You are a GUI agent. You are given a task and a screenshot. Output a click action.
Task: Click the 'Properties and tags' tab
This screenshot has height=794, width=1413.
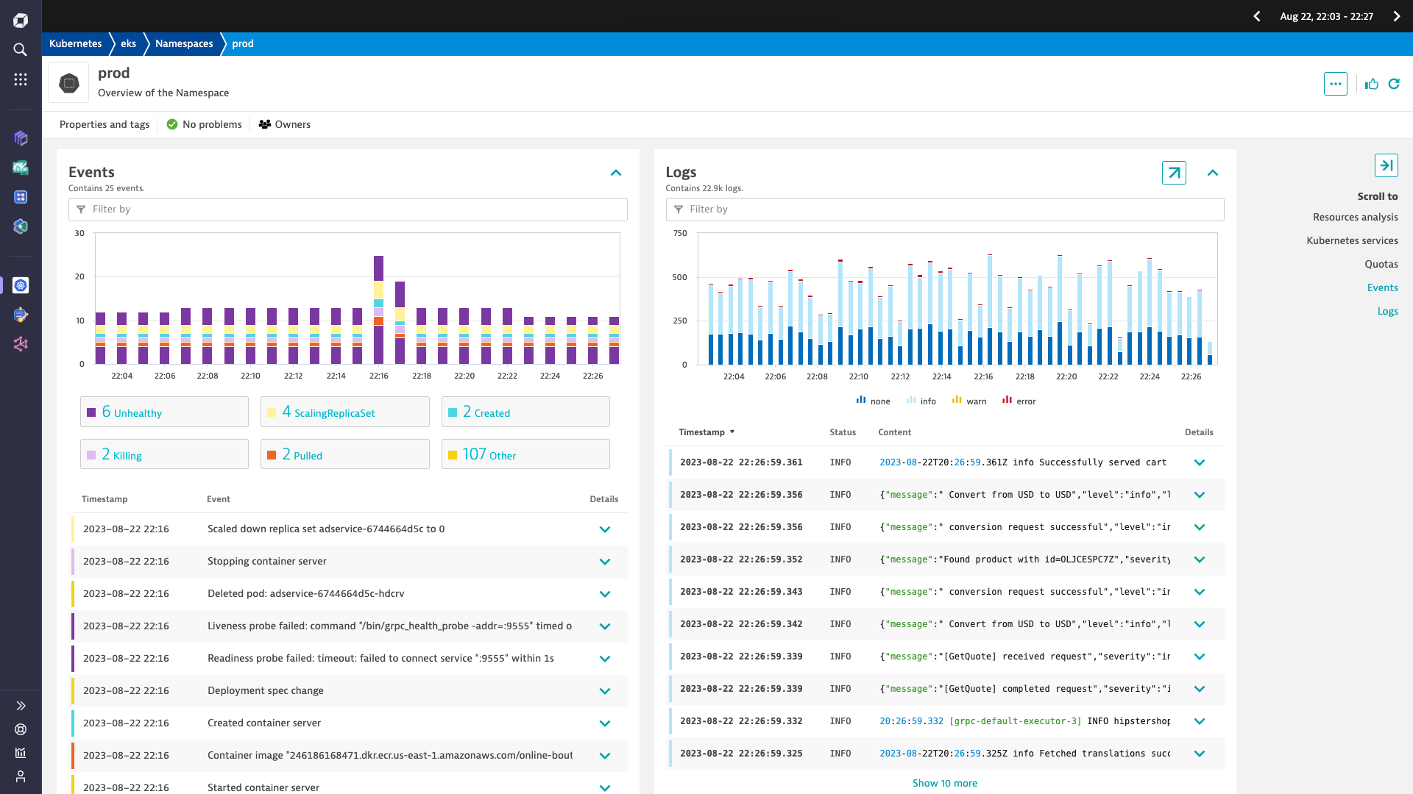[x=104, y=124]
